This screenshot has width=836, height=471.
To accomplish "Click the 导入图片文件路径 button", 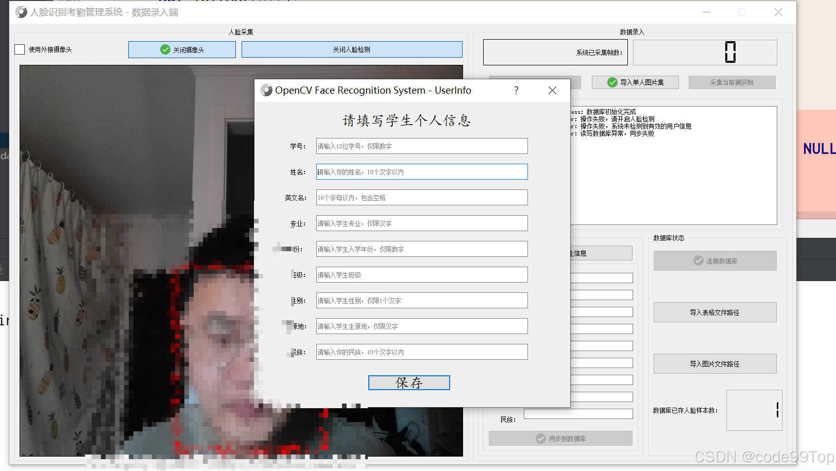I will click(x=715, y=363).
